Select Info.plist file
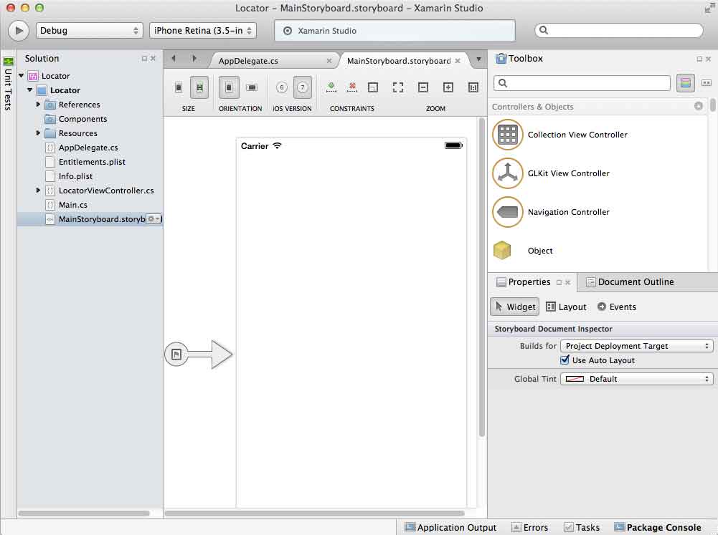Viewport: 718px width, 535px height. (75, 176)
